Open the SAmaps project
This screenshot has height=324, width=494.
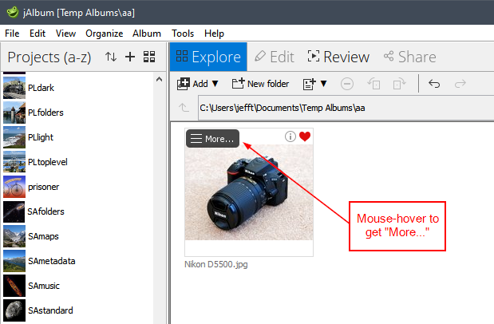(43, 236)
